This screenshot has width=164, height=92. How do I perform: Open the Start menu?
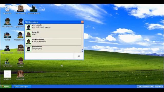tap(6, 86)
